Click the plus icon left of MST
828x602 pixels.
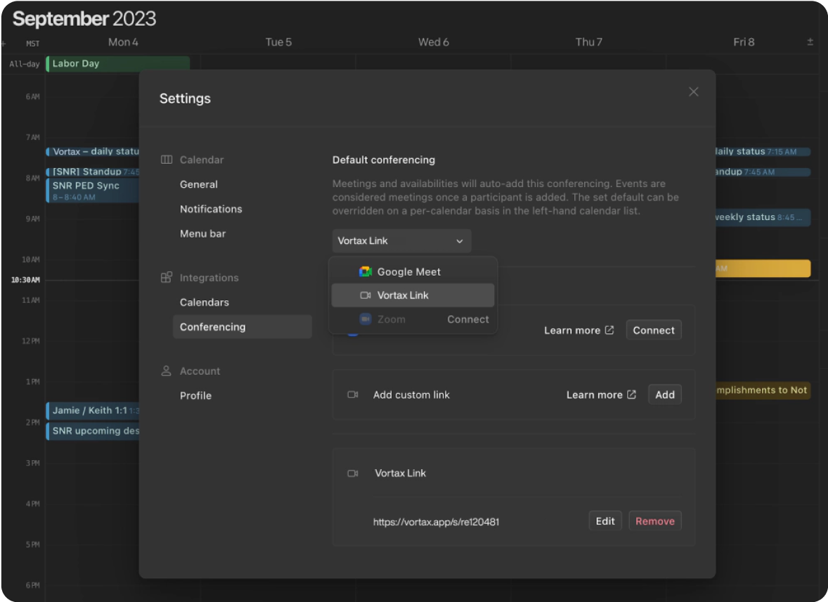pos(4,44)
